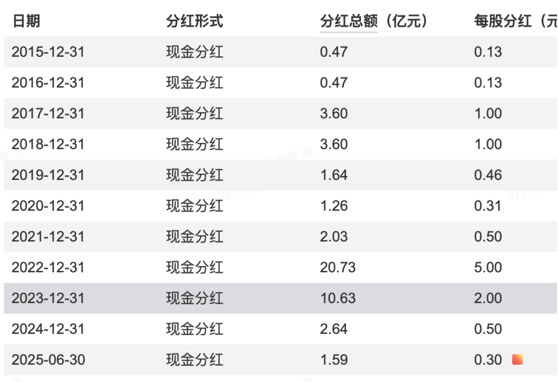Click 现金分红 in the 2022-12-31 row

tap(194, 267)
